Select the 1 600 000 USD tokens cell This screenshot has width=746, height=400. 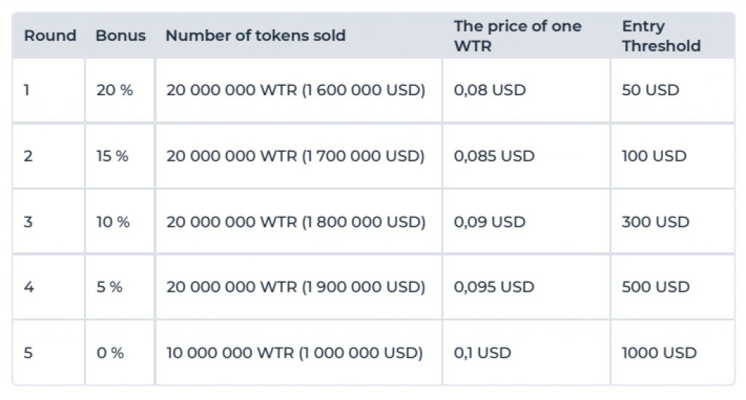296,91
